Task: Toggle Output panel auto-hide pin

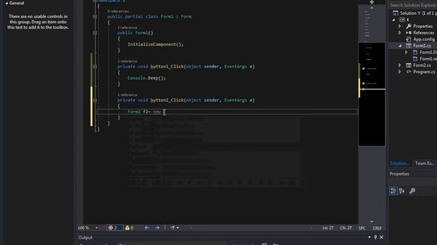Action: coord(376,238)
